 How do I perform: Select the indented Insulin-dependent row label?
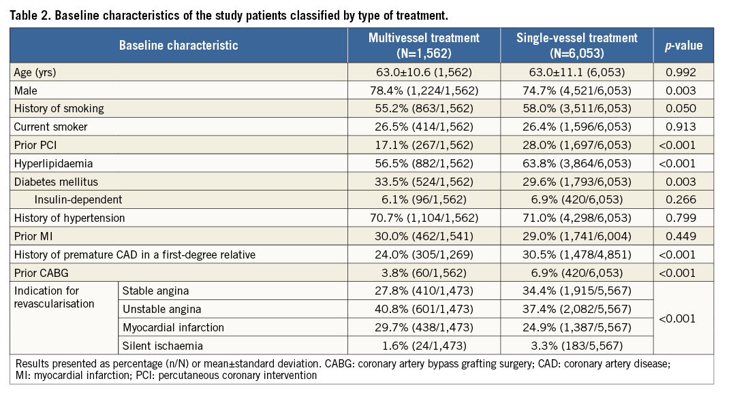pos(77,200)
